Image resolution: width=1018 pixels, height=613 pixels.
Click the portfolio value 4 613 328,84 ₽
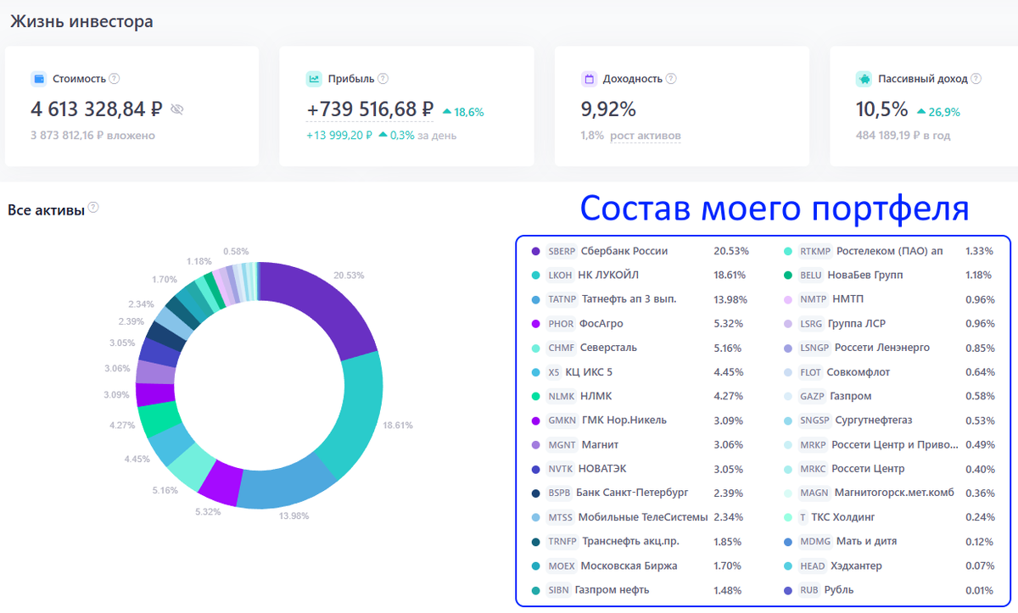coord(97,109)
